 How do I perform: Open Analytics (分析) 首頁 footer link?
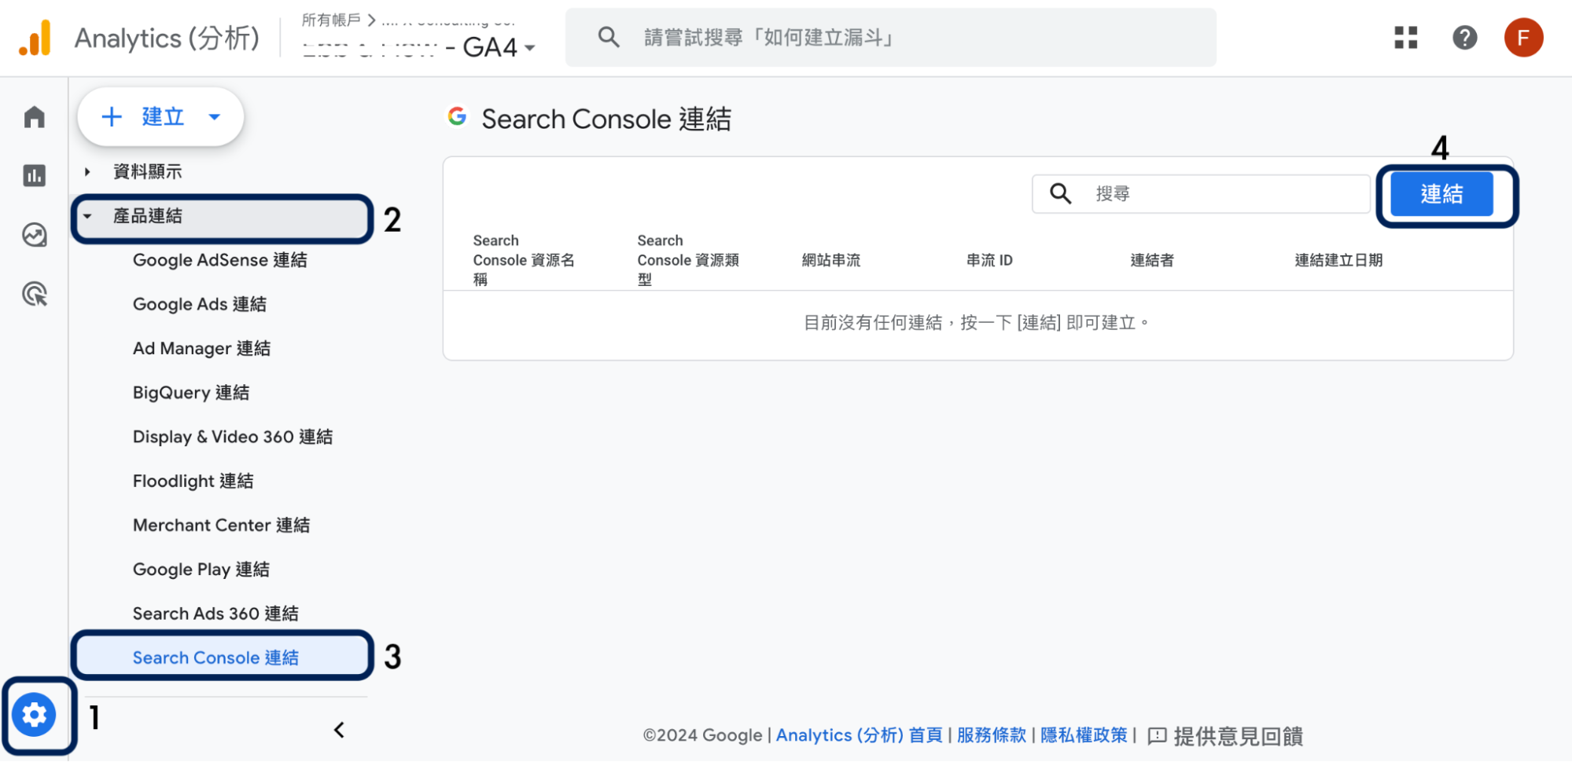pos(859,735)
